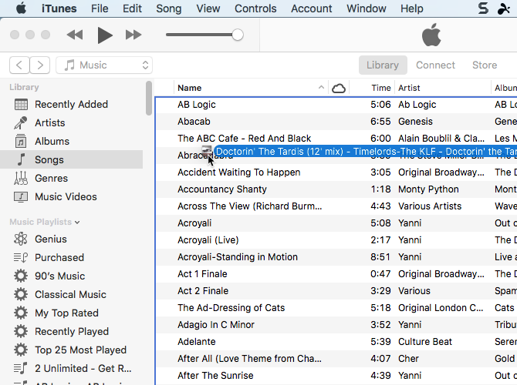517x385 pixels.
Task: Click the rewind previous track button
Action: point(75,35)
